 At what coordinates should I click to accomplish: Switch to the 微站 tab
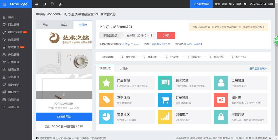[x=64, y=25]
